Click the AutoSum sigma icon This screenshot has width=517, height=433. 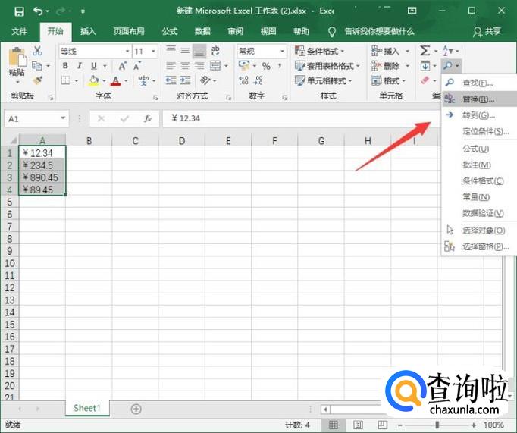tap(425, 51)
